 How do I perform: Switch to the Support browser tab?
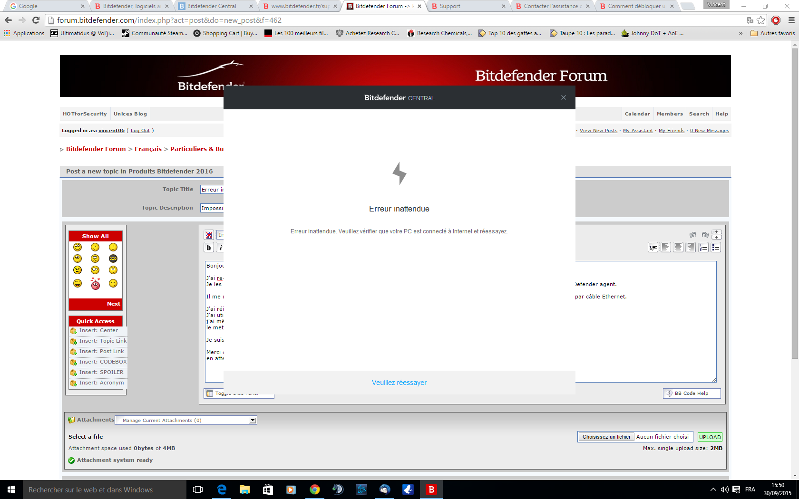tap(468, 6)
